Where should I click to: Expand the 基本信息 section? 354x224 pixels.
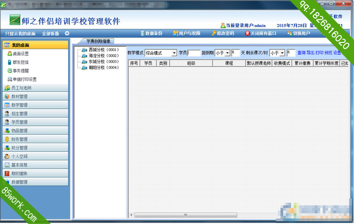pyautogui.click(x=36, y=165)
